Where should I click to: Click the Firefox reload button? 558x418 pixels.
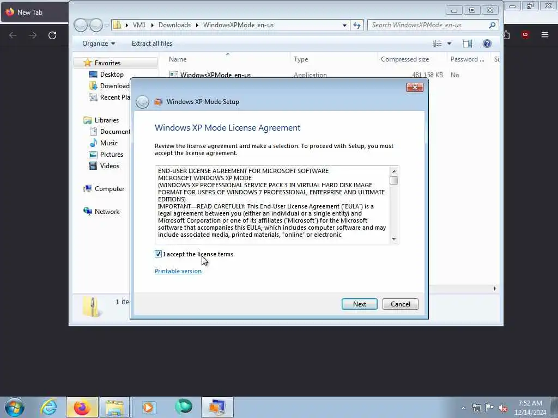[52, 35]
